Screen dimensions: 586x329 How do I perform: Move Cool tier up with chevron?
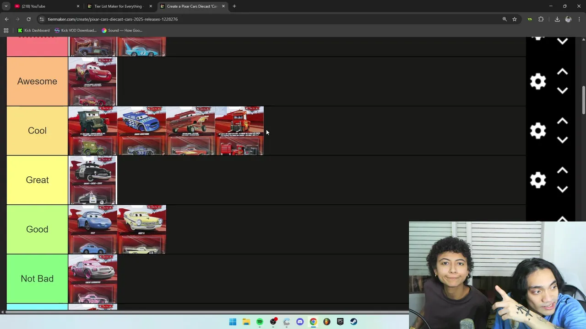tap(562, 121)
